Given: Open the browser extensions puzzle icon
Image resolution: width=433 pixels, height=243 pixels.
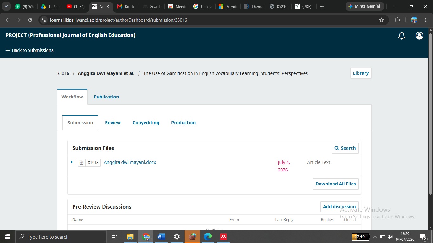Looking at the screenshot, I should (x=397, y=20).
